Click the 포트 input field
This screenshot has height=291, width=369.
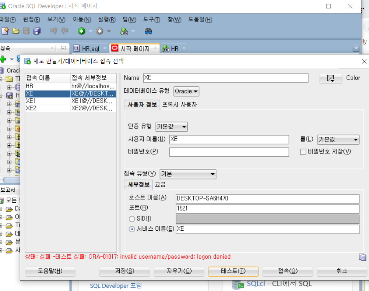(x=268, y=209)
